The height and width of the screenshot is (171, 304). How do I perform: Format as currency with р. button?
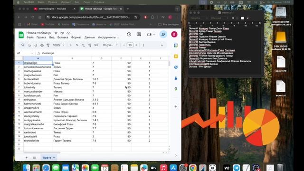click(x=71, y=45)
